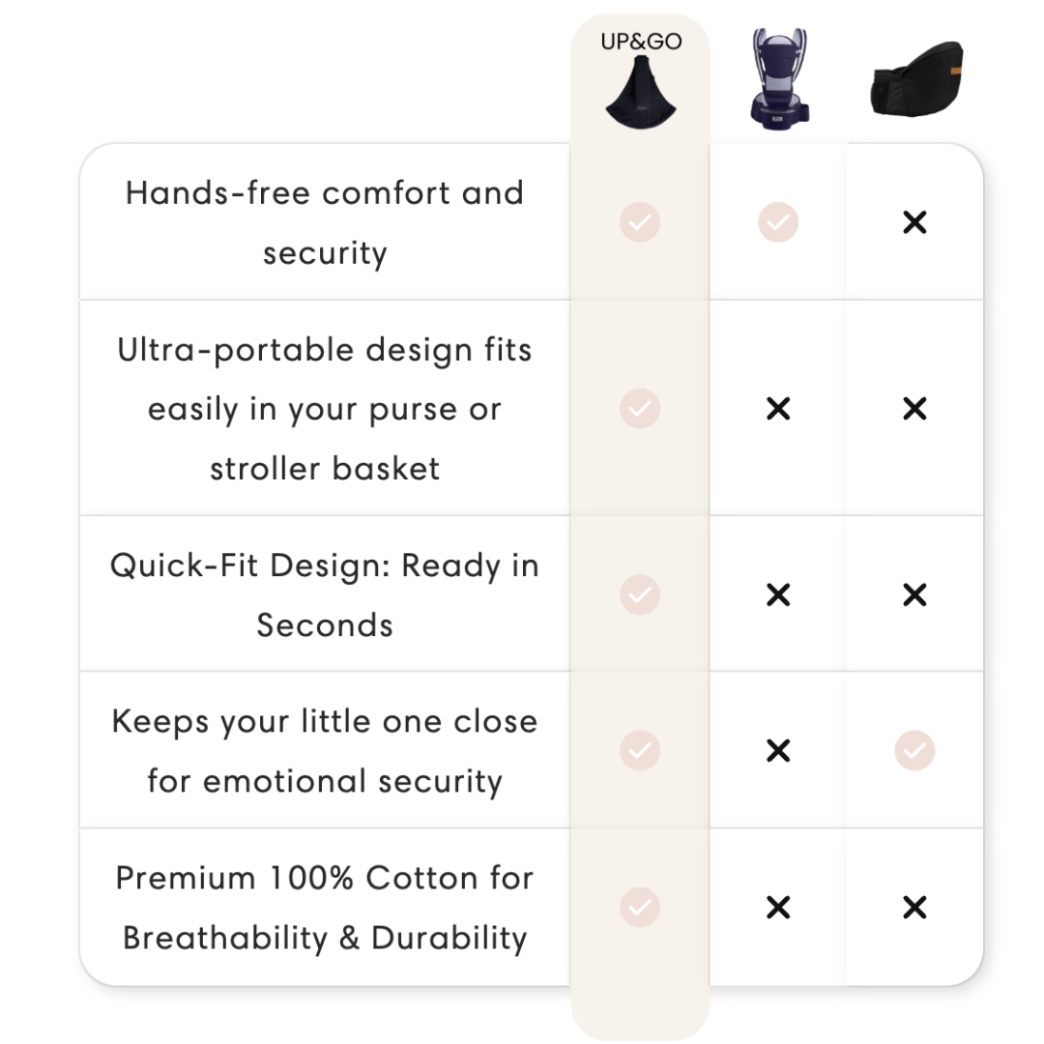1044x1044 pixels.
Task: Click hip seat X for ultra-portable design
Action: pyautogui.click(x=914, y=409)
